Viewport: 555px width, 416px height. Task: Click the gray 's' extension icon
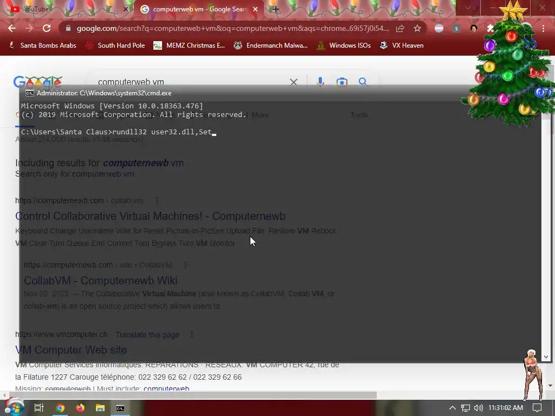click(456, 28)
